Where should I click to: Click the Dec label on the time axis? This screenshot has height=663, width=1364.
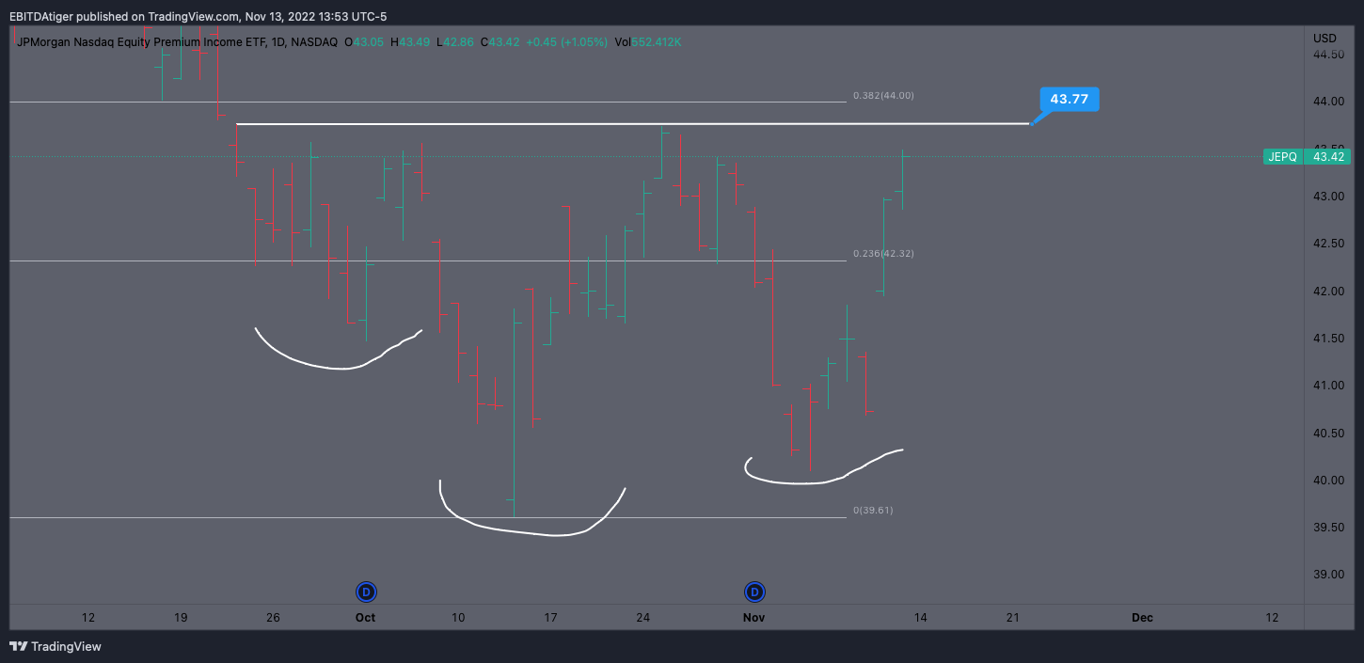(x=1142, y=618)
